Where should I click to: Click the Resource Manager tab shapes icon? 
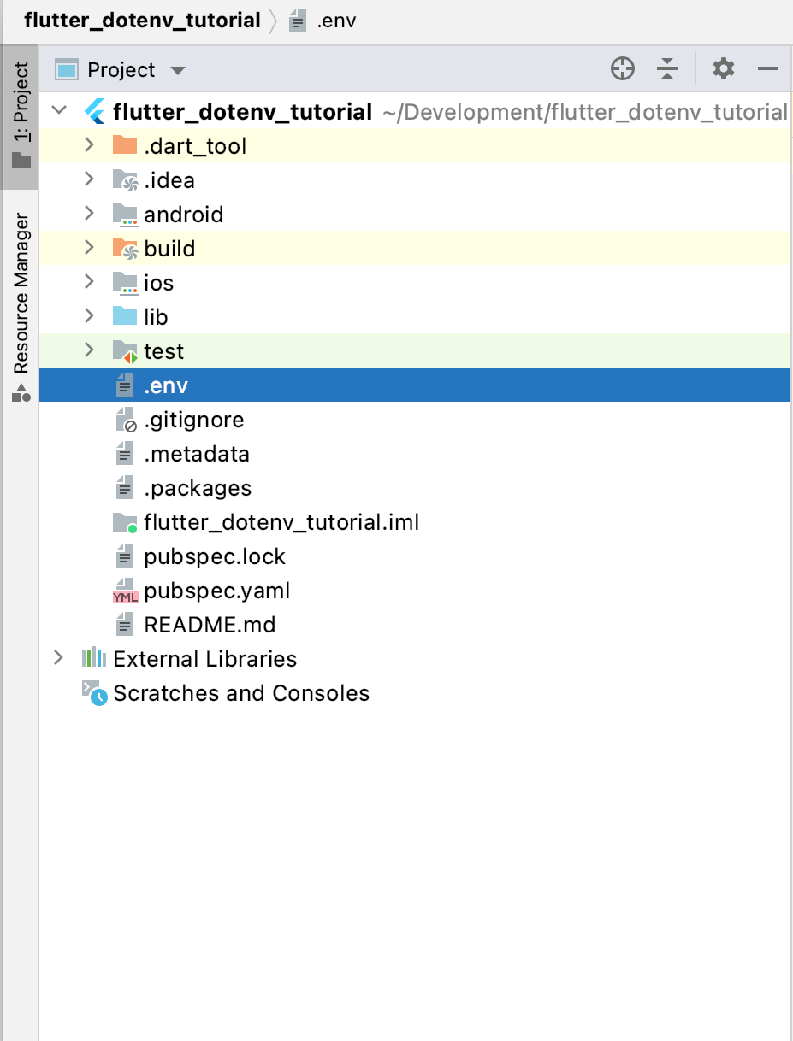(x=21, y=392)
